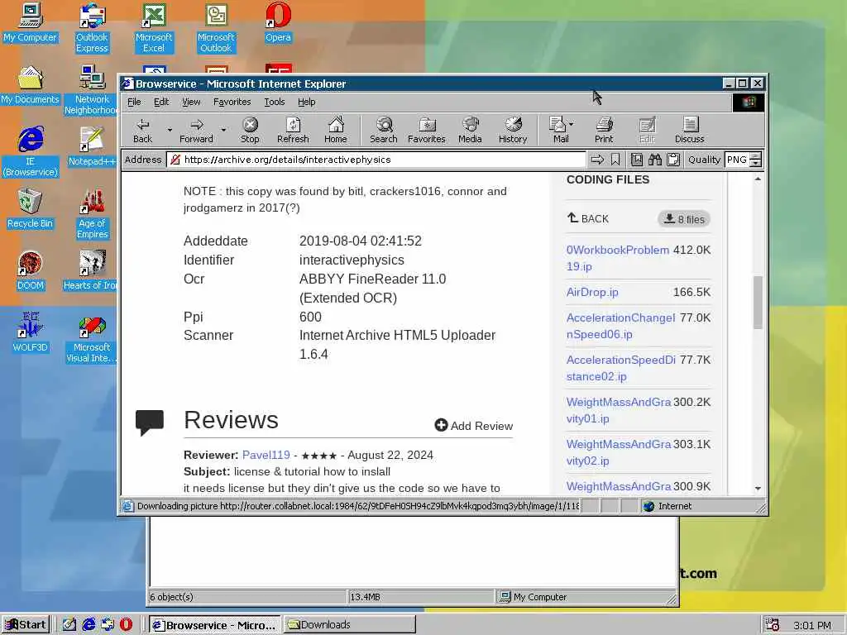Open the Media toolbar button
The width and height of the screenshot is (847, 635).
pyautogui.click(x=470, y=131)
